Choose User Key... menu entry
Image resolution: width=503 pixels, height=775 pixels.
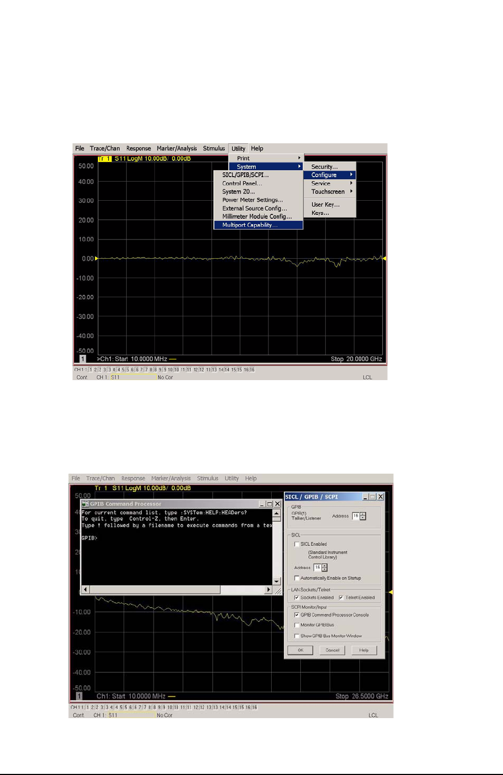330,205
